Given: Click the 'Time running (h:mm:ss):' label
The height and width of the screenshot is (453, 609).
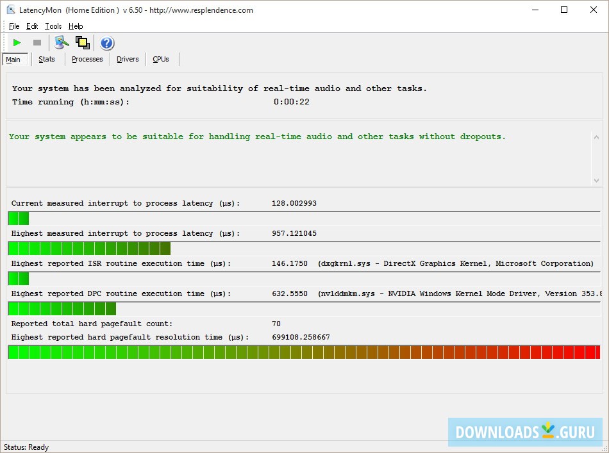Looking at the screenshot, I should tap(71, 102).
